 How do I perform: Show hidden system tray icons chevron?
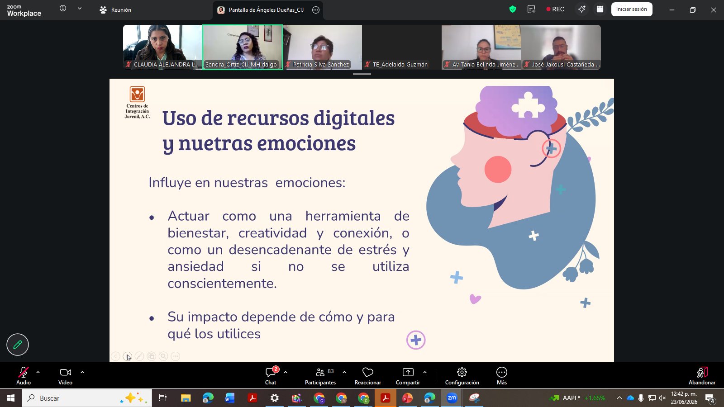click(619, 398)
